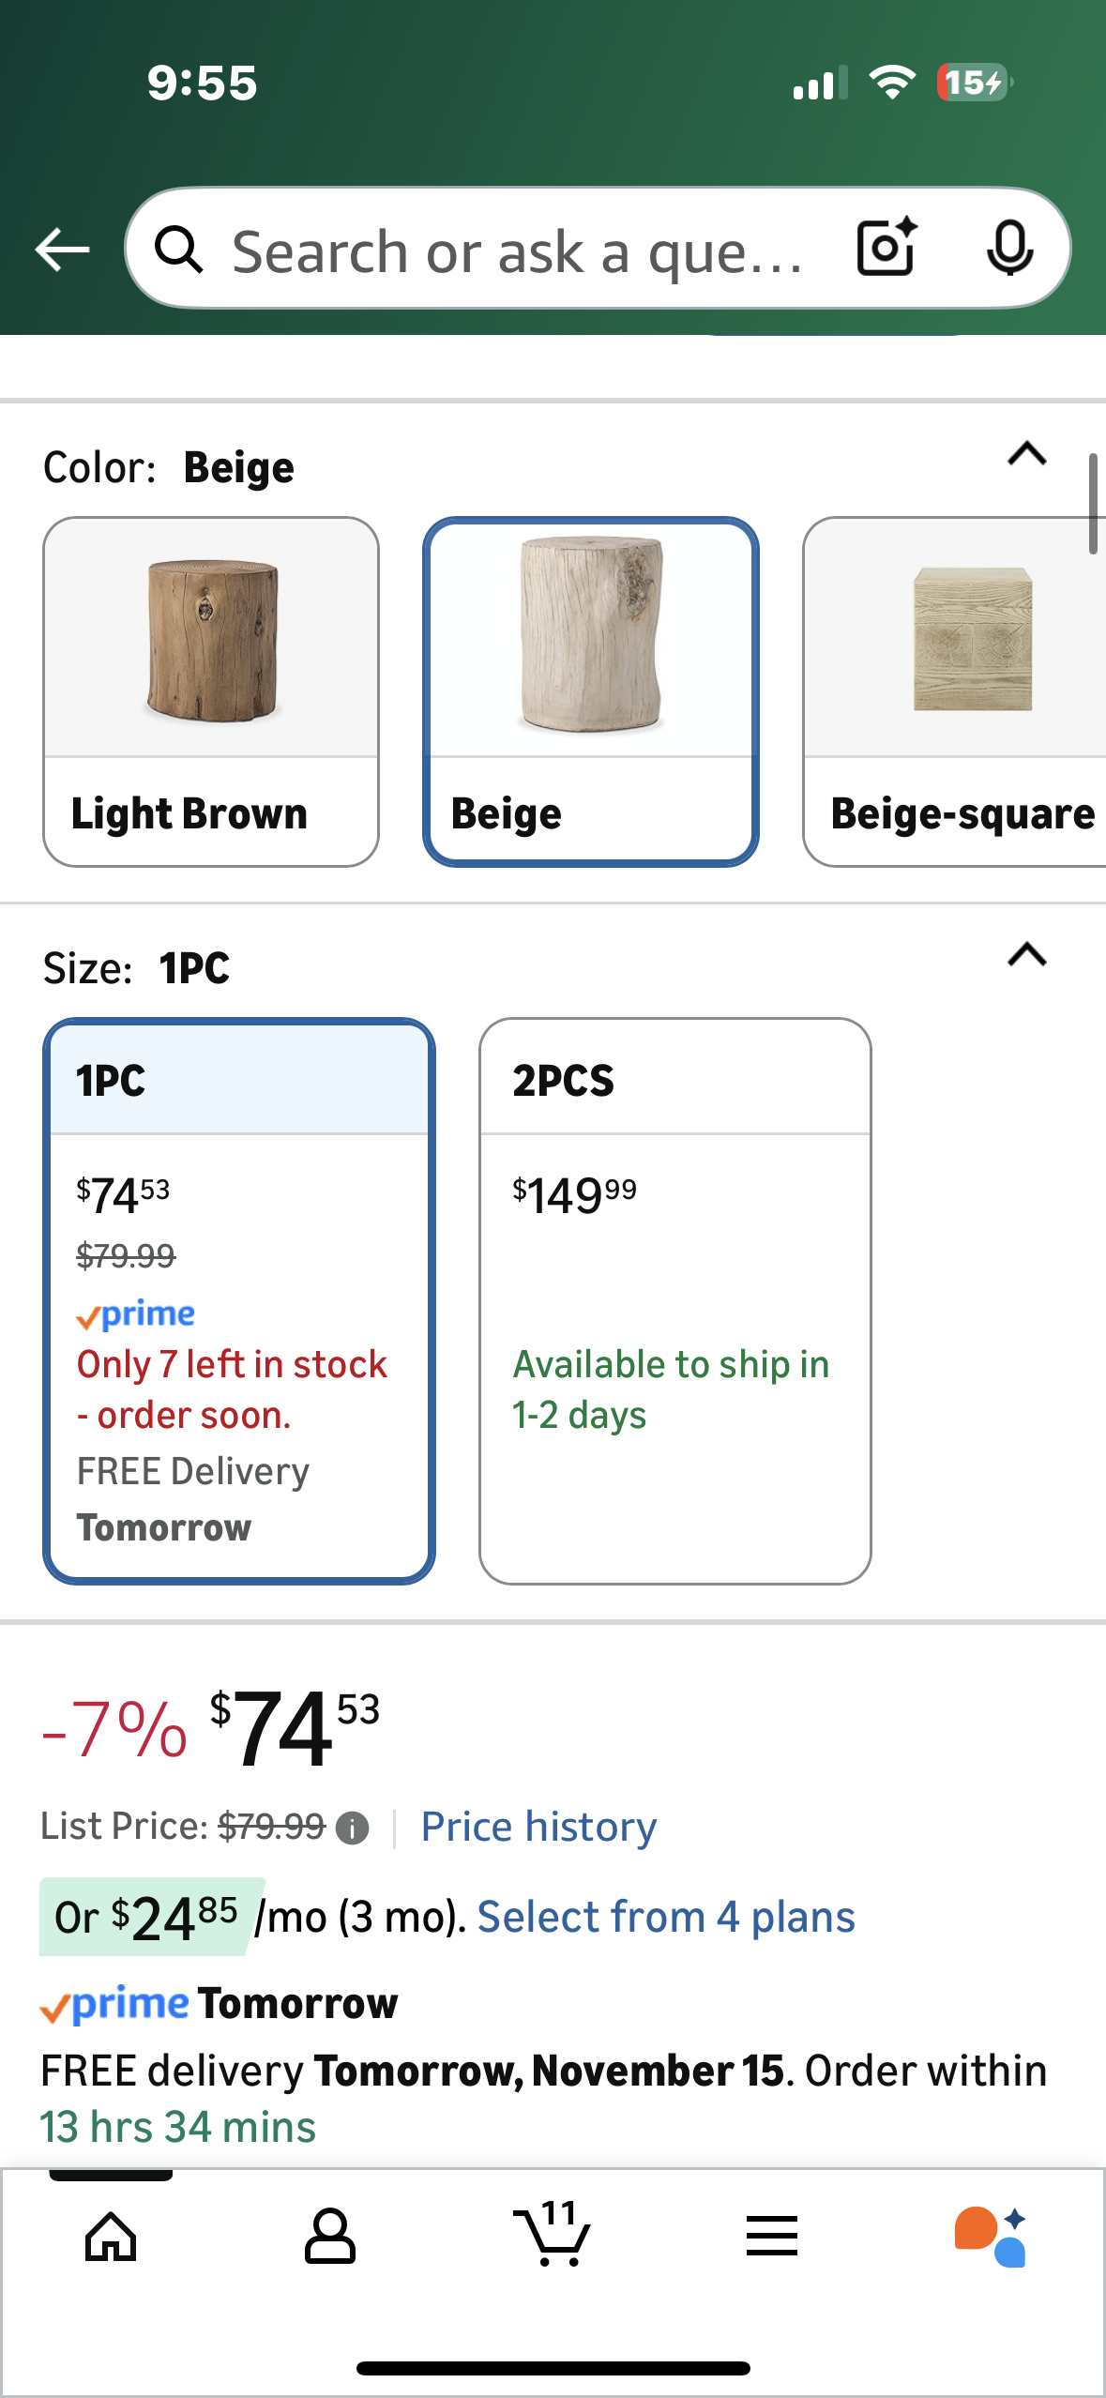View the cart with 11 items
This screenshot has height=2398, width=1106.
pyautogui.click(x=553, y=2240)
